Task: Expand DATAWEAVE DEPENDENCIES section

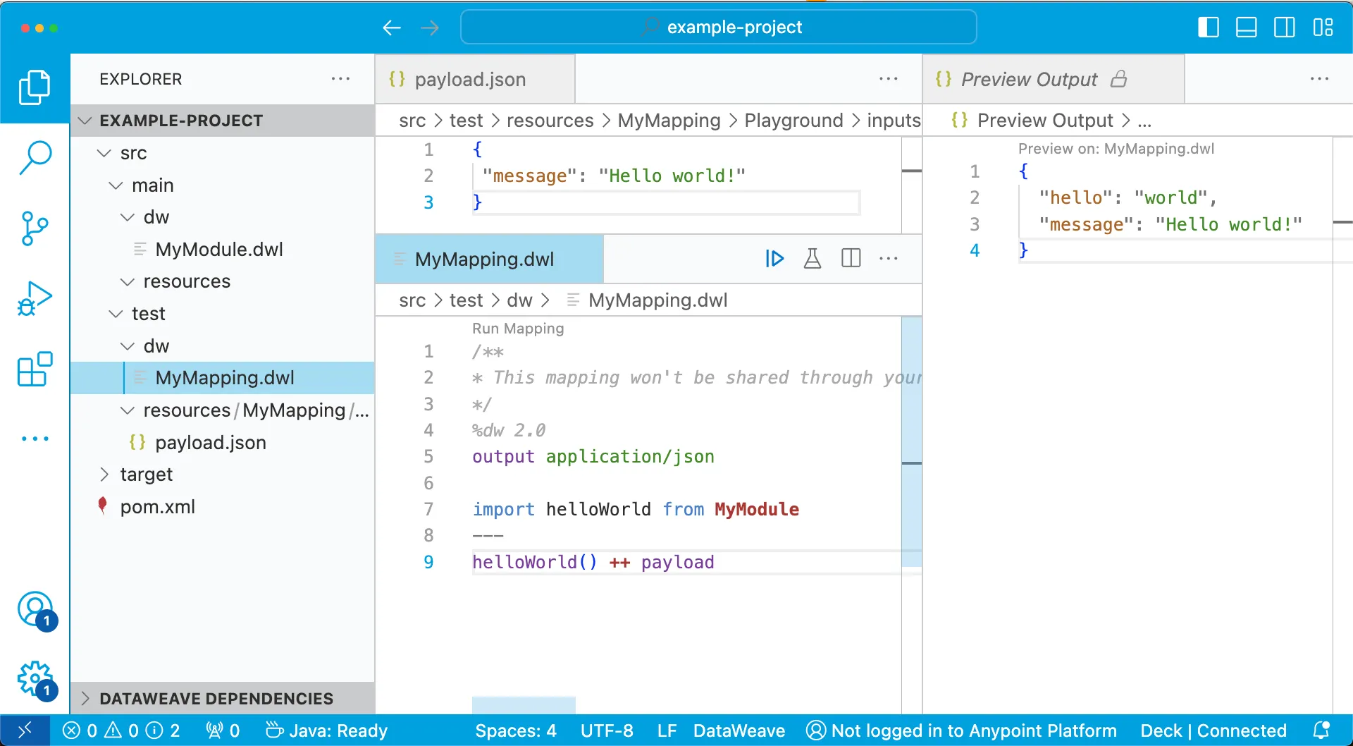Action: [x=223, y=699]
